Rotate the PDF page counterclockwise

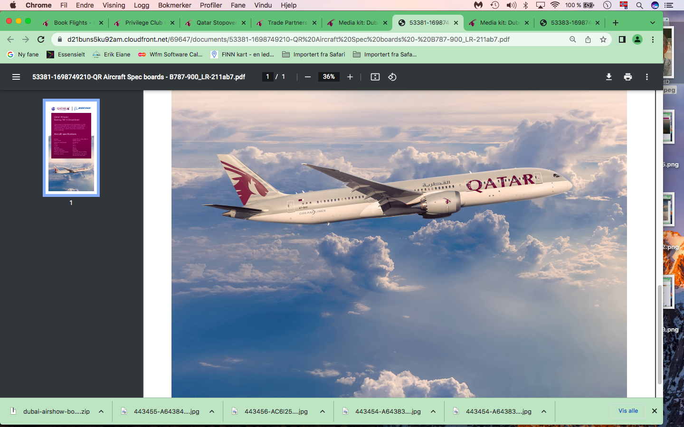tap(392, 77)
